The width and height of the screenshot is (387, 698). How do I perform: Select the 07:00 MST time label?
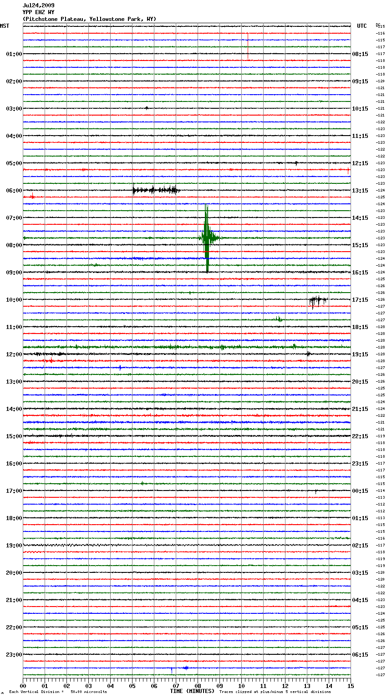14,218
